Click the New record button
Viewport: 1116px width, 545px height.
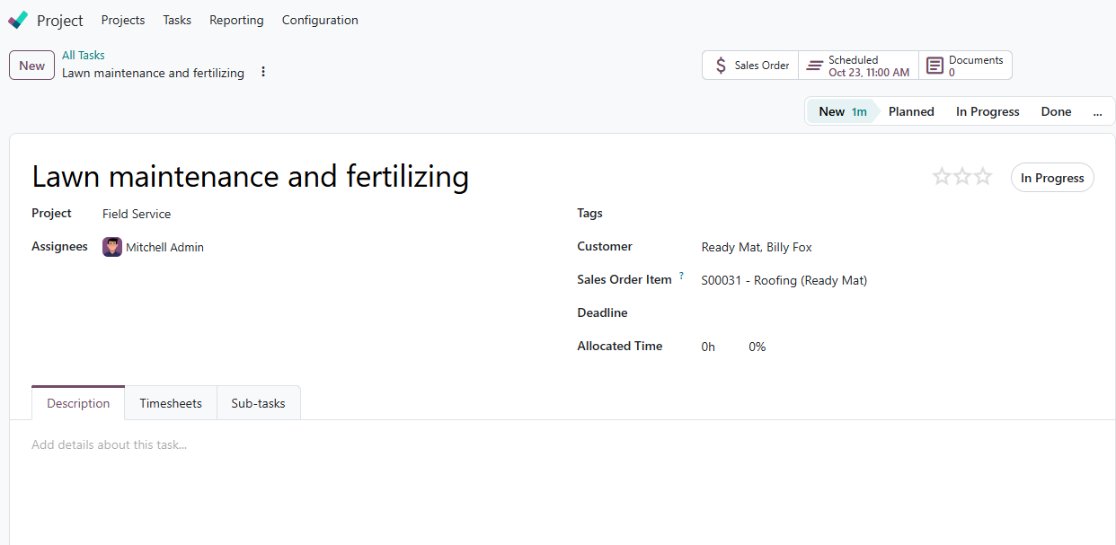tap(31, 66)
